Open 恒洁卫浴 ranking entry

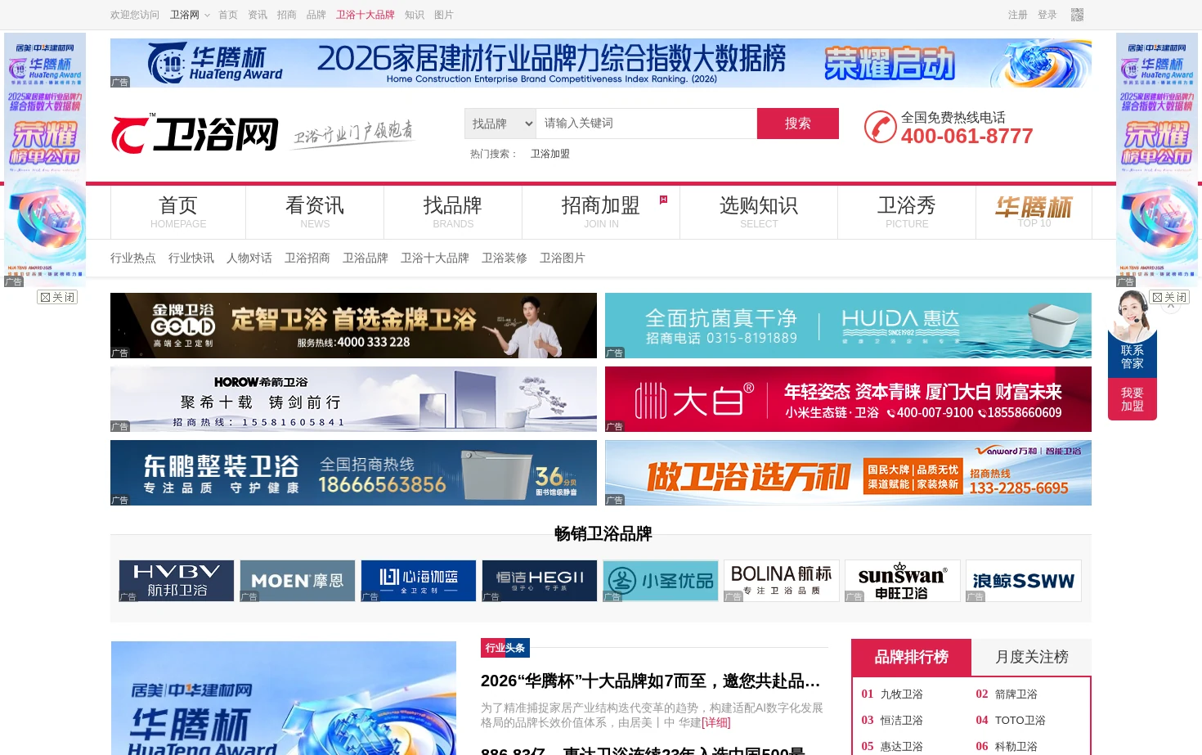pos(901,721)
